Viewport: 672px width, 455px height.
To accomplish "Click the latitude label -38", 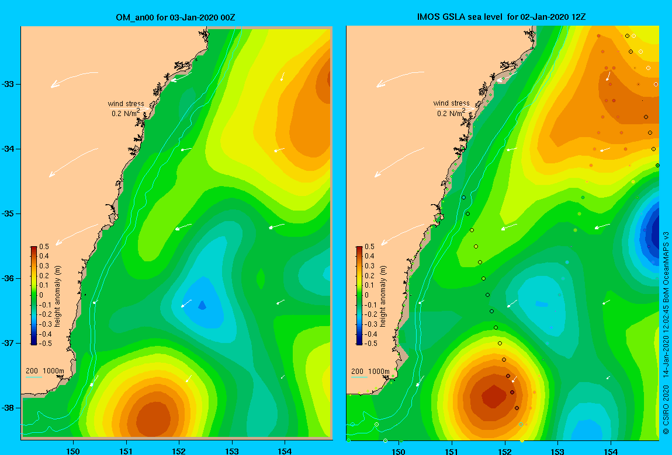I will tap(8, 408).
